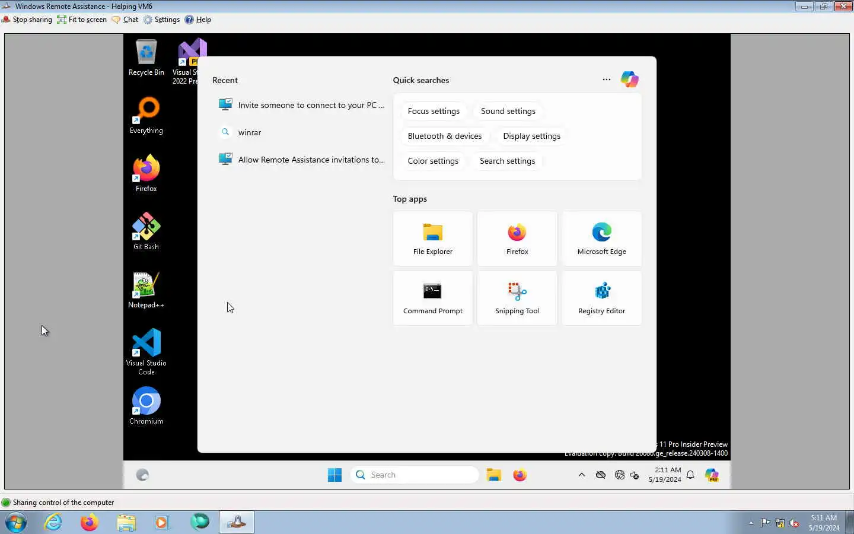The height and width of the screenshot is (534, 854).
Task: Launch Firefox from the remote desktop icons
Action: point(146,173)
